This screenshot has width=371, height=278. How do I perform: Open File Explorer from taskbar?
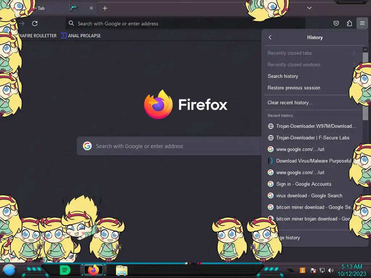[122, 270]
